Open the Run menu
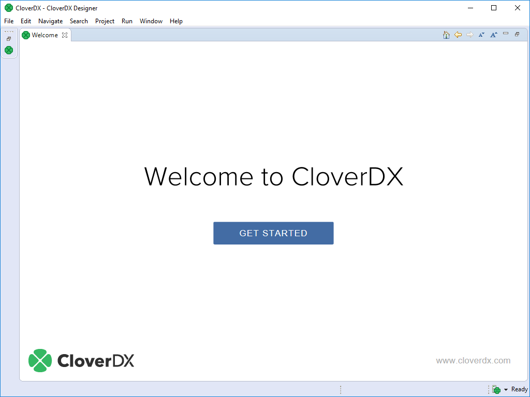The image size is (530, 397). coord(127,21)
